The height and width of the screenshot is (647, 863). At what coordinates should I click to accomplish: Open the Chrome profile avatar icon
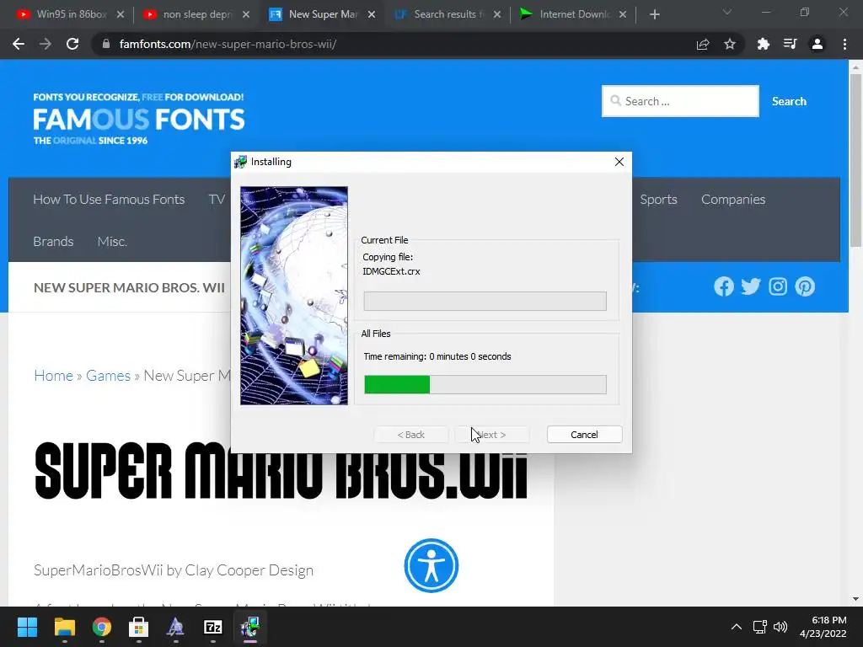[817, 44]
